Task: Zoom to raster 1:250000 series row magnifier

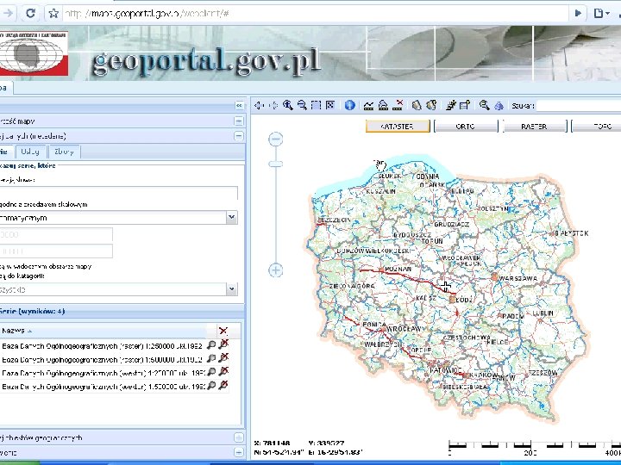Action: [211, 345]
